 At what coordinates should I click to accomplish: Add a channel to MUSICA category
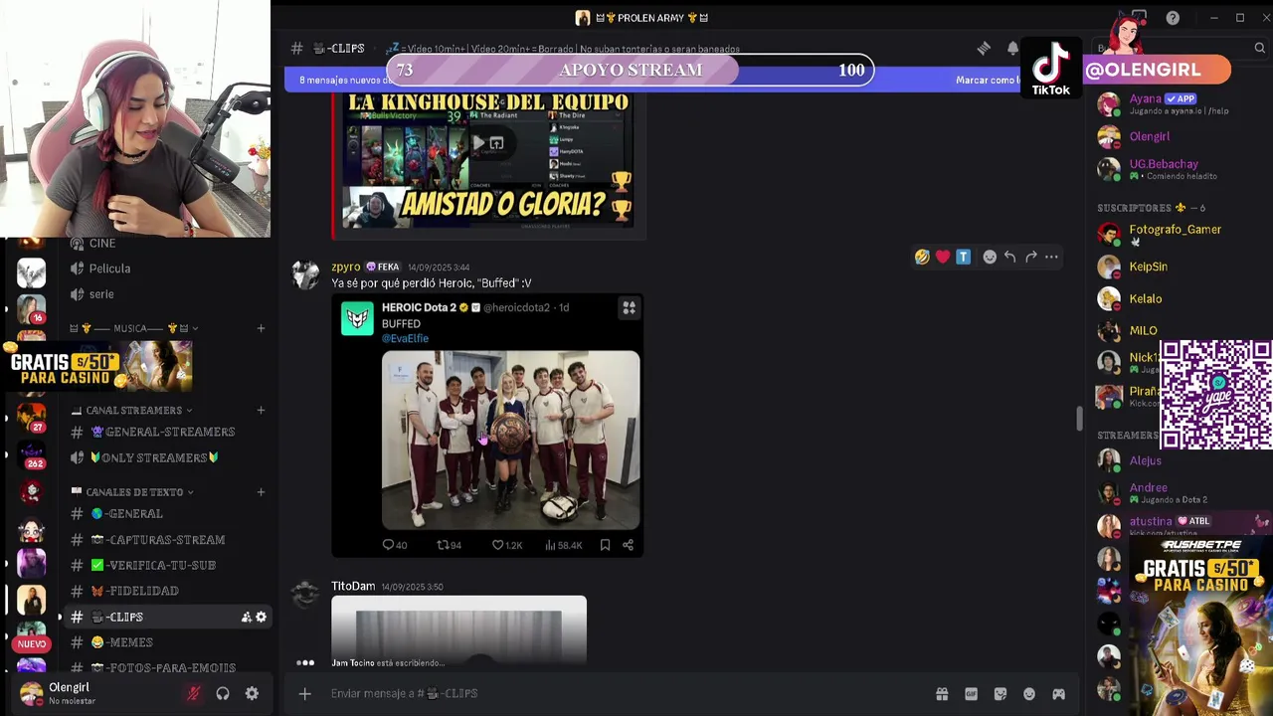[x=261, y=328]
